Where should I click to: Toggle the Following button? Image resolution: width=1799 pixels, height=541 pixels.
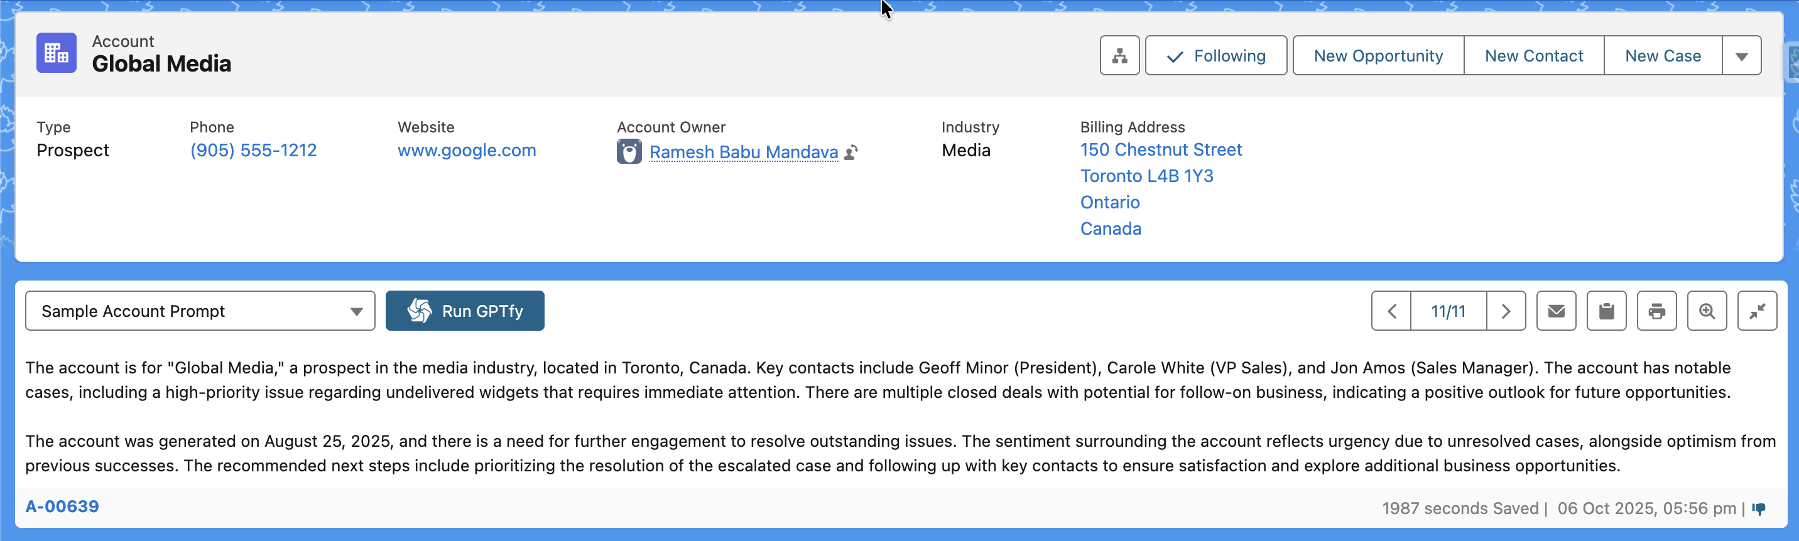click(1216, 56)
